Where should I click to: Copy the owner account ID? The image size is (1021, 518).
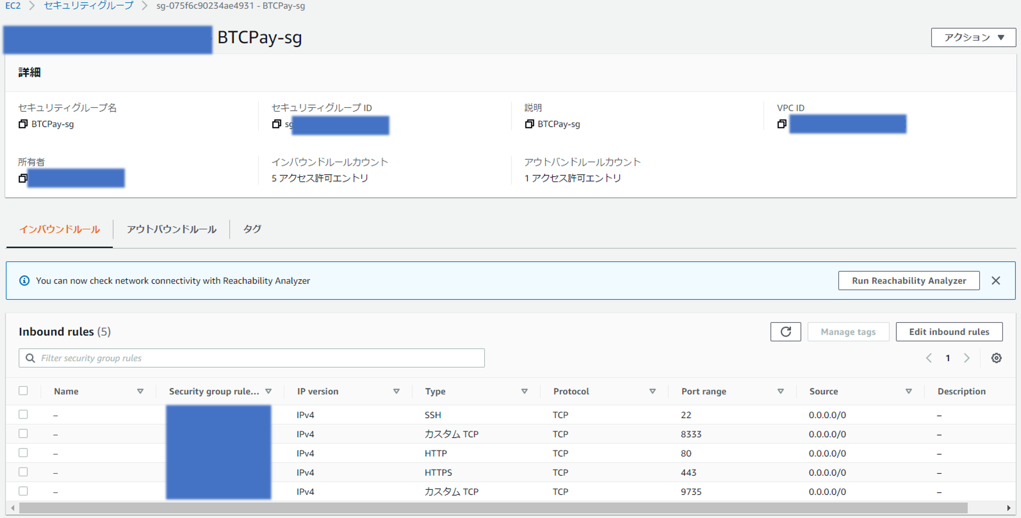click(23, 178)
